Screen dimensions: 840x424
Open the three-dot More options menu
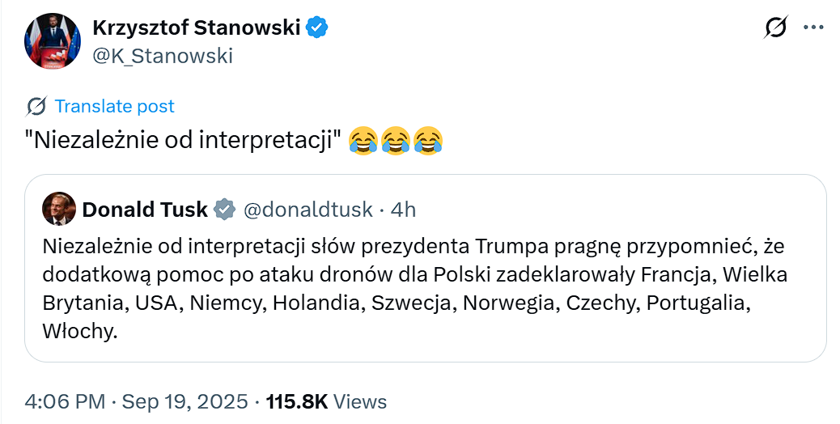[812, 28]
